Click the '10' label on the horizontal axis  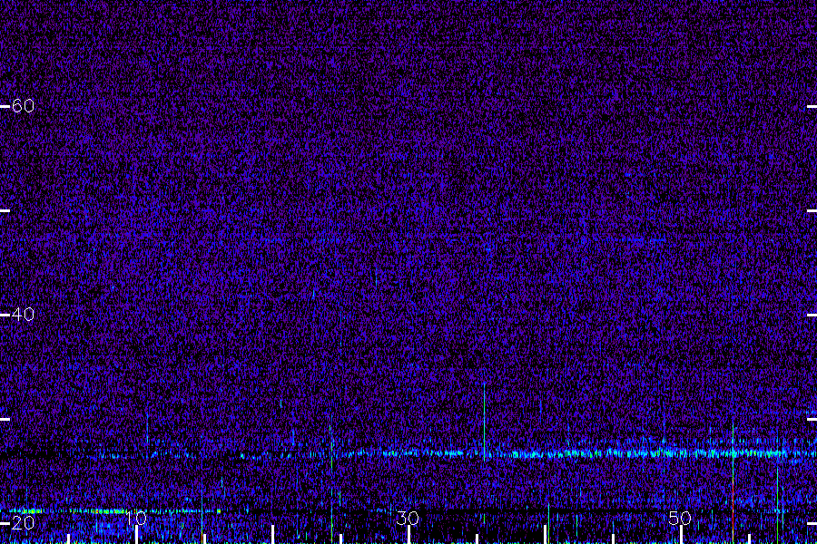(x=136, y=518)
